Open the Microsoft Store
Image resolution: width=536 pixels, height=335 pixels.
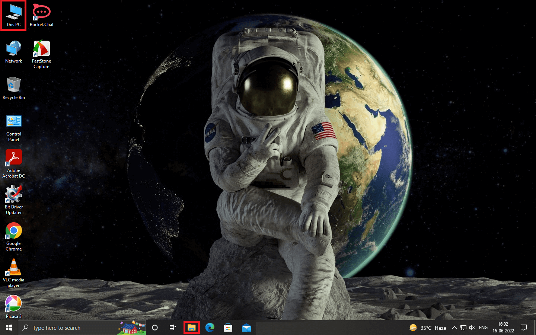coord(228,328)
